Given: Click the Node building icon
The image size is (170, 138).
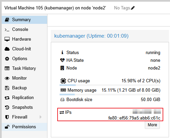Looking at the screenshot, I should click(62, 68).
